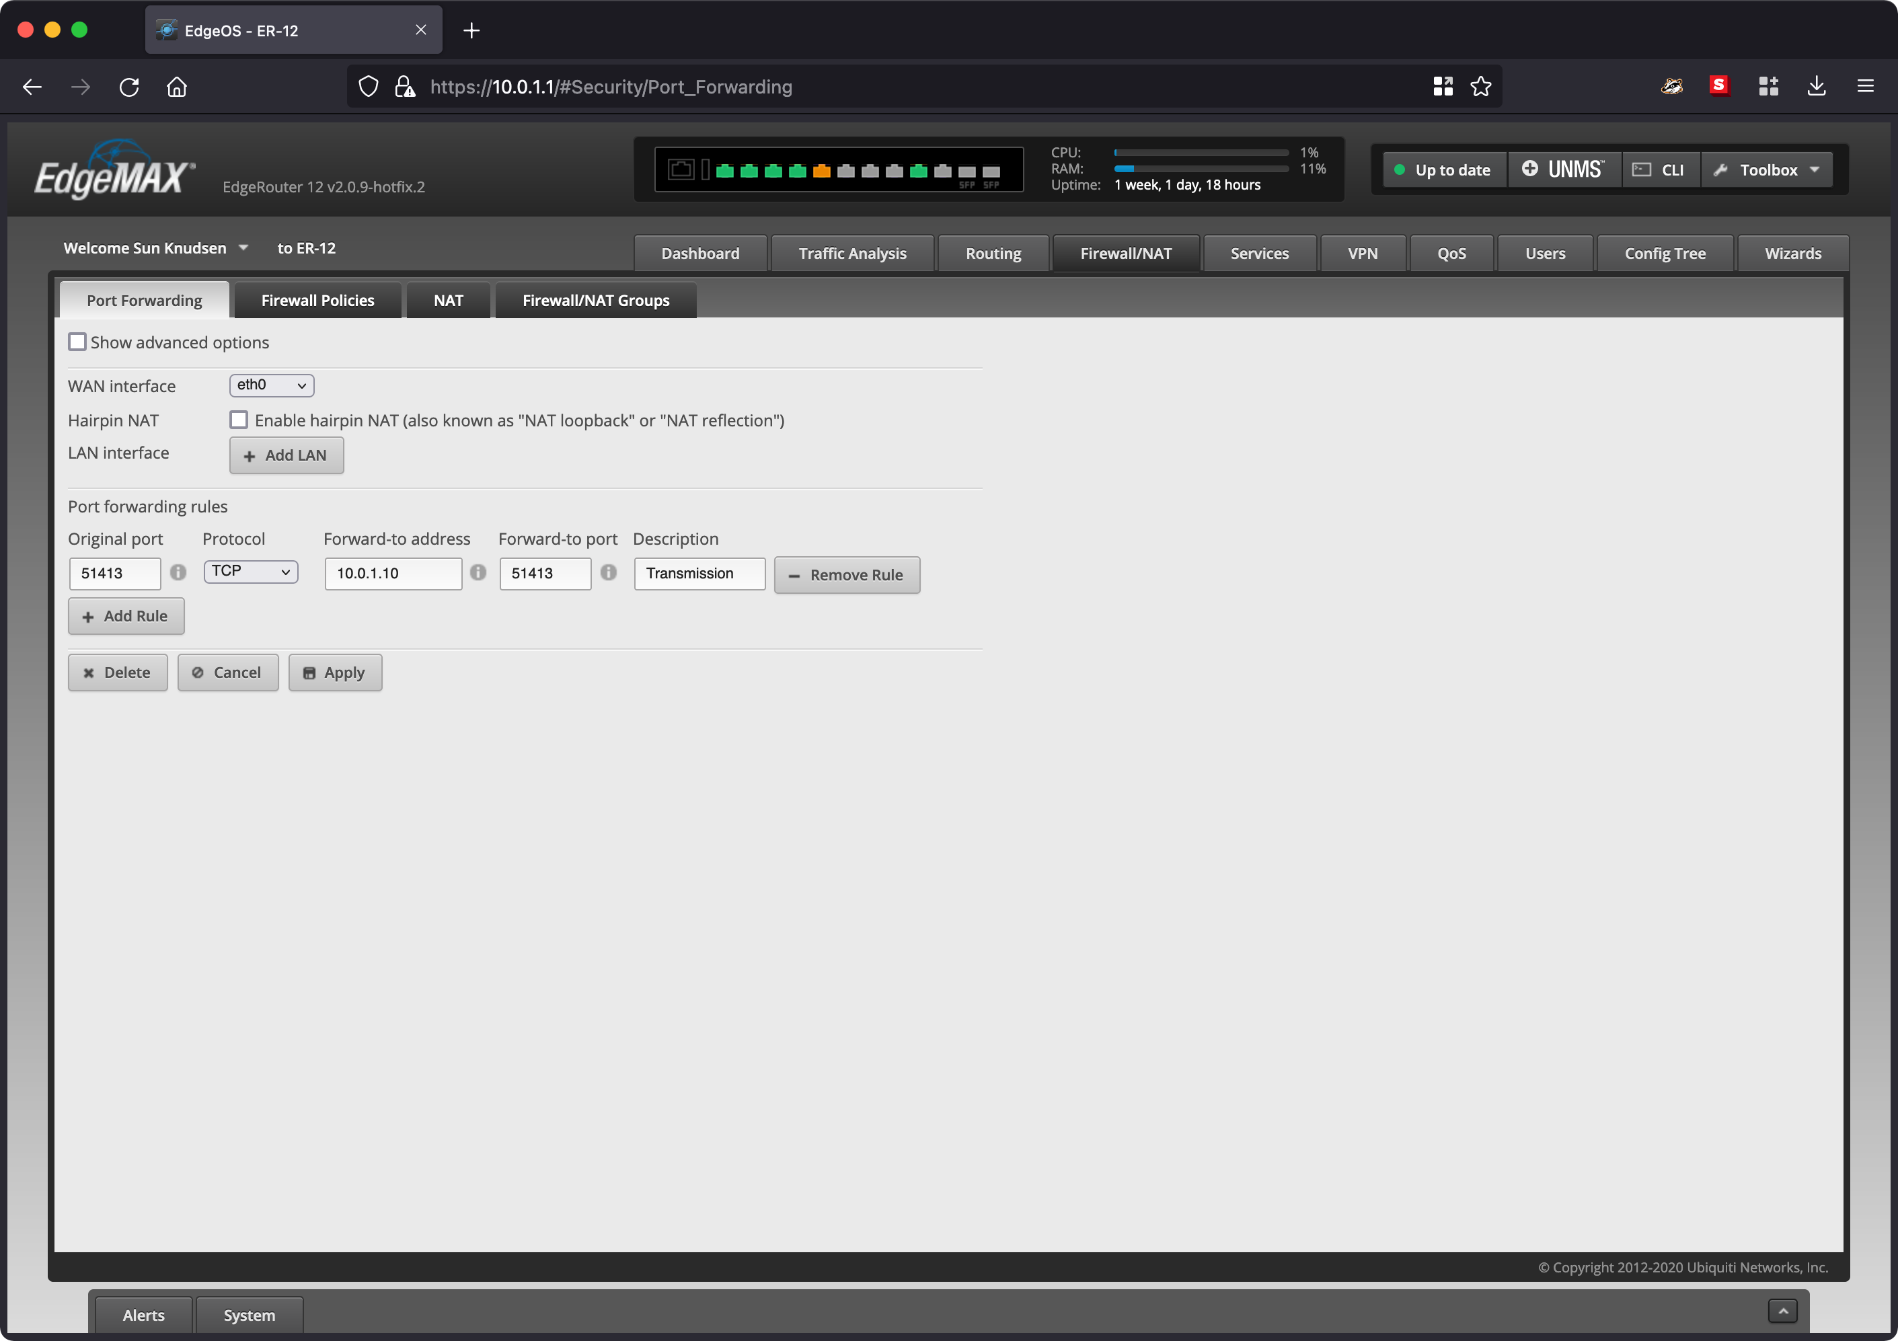Collapse the bottom panel arrow

[1783, 1311]
